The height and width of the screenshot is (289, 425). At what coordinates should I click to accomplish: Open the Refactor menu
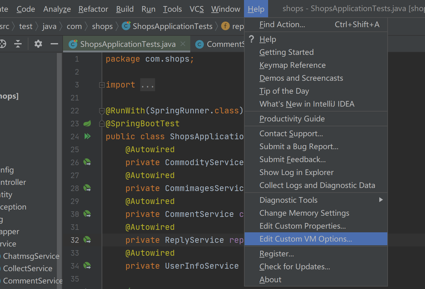tap(93, 9)
